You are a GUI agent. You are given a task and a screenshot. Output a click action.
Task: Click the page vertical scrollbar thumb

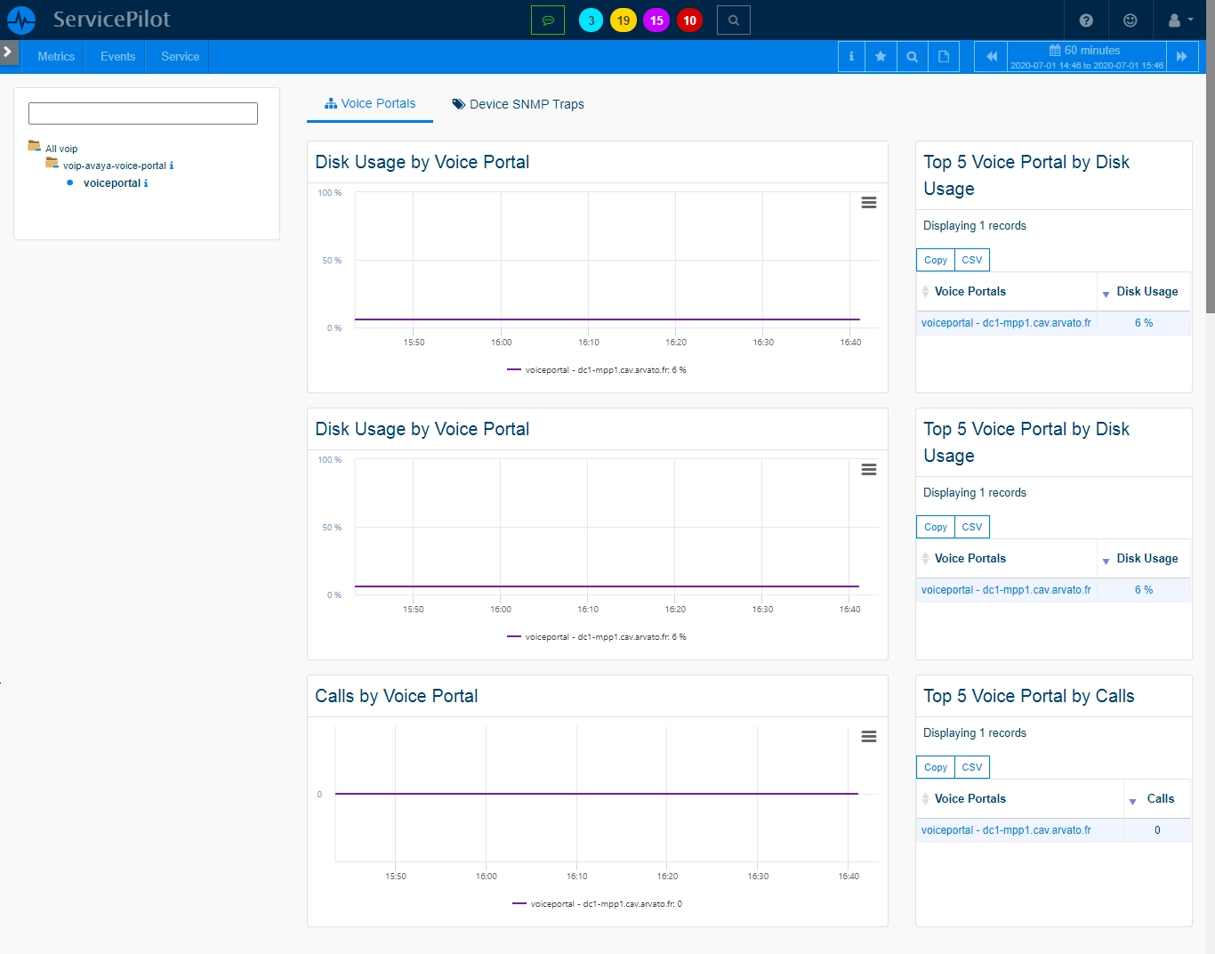click(x=1211, y=178)
